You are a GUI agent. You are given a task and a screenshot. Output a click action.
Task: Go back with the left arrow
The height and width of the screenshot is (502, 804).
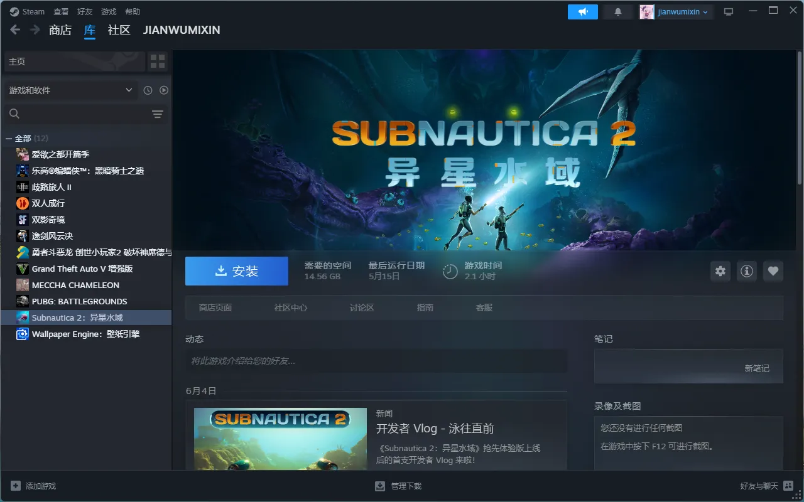point(15,29)
